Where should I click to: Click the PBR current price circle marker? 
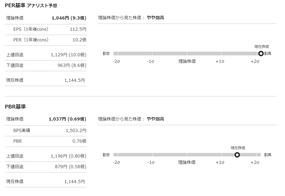[x=237, y=155]
